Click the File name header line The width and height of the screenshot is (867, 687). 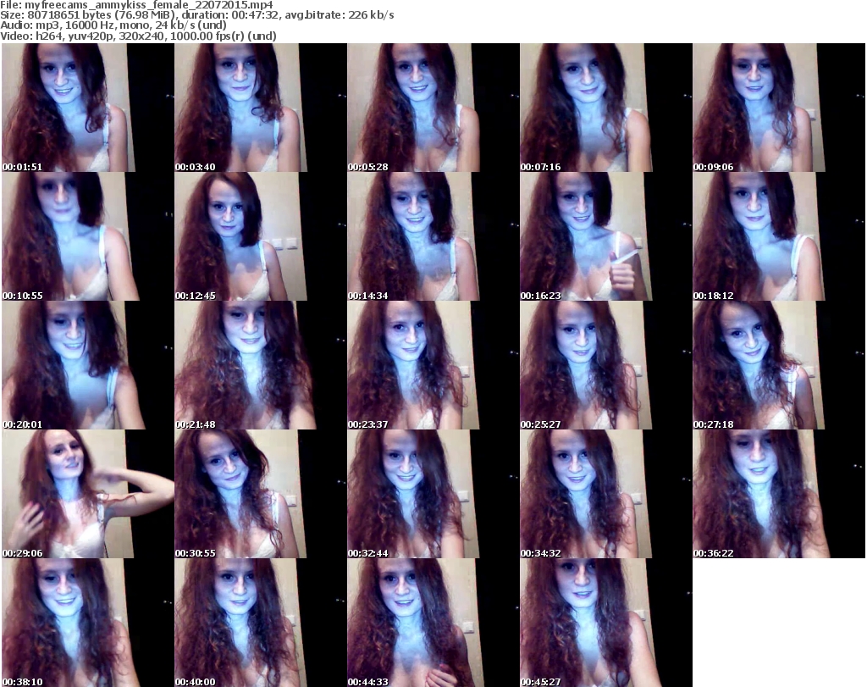(136, 5)
